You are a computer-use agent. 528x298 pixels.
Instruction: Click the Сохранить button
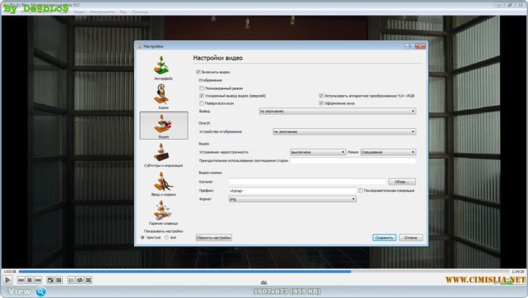point(384,237)
